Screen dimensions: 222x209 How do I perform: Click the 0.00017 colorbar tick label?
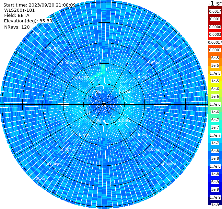click(x=215, y=42)
